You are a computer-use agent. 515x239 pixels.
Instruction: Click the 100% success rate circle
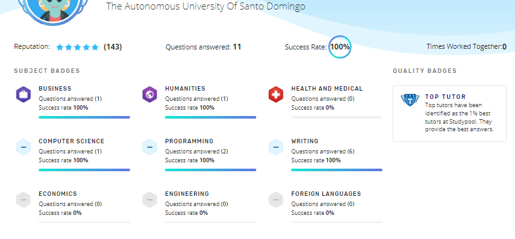(340, 47)
